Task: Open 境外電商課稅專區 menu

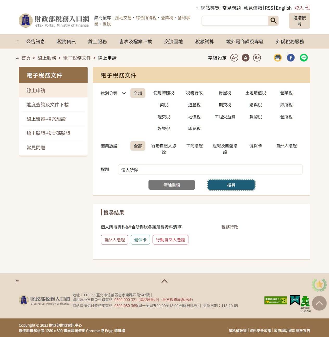Action: coord(245,41)
